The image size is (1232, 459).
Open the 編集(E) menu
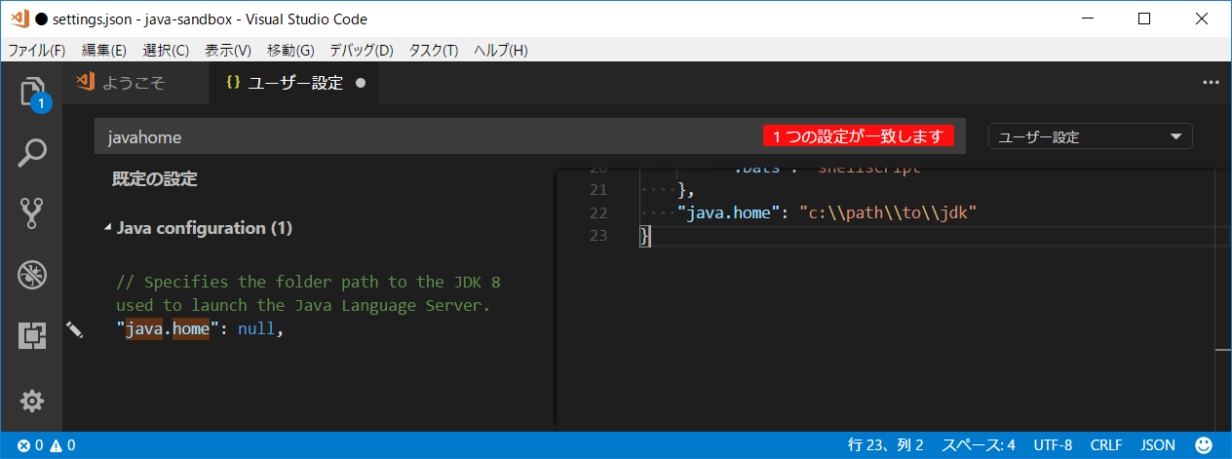click(x=104, y=50)
